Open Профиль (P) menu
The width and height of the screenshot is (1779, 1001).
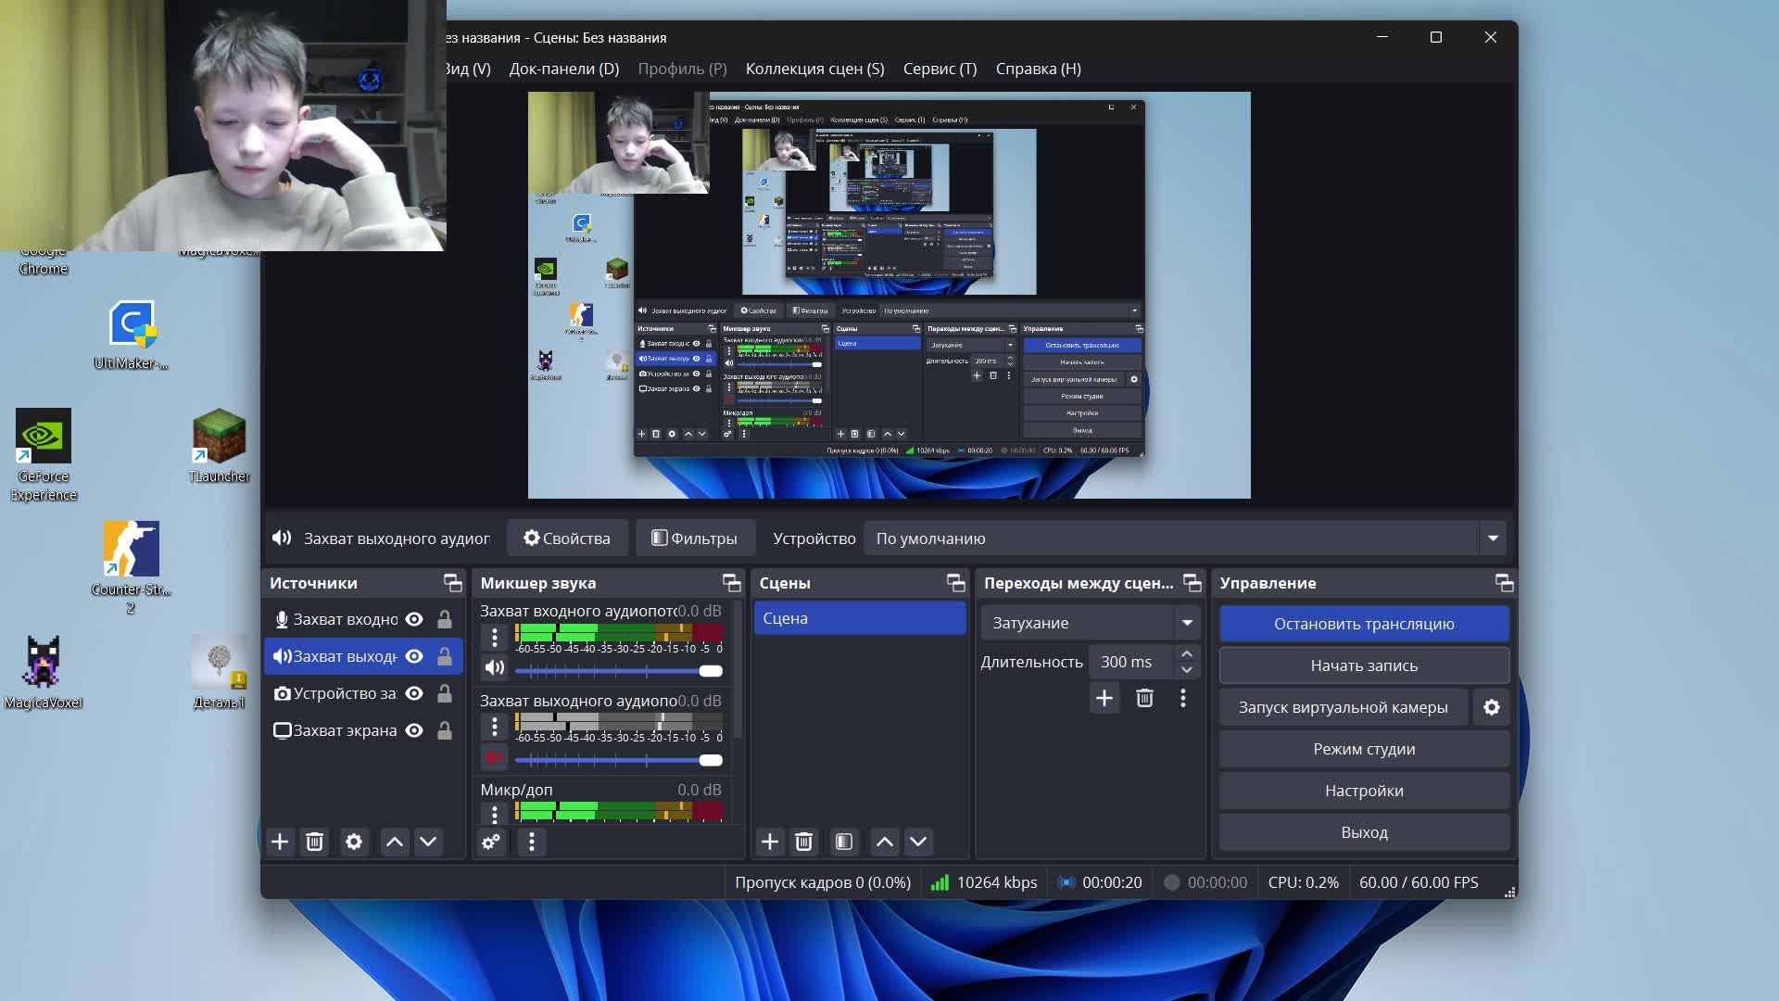click(683, 69)
